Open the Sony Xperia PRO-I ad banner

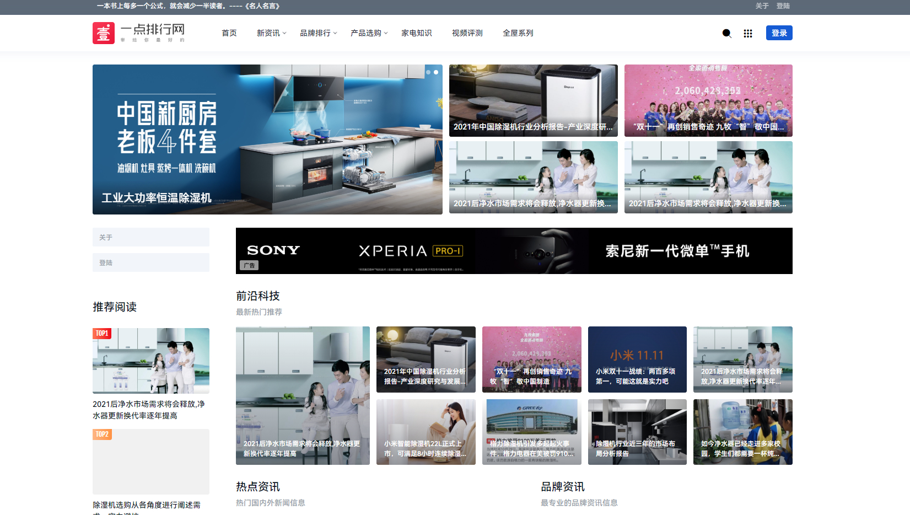(x=514, y=251)
